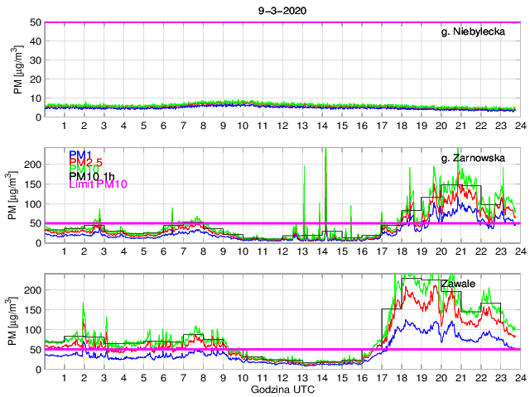Click hour 1 on the middle plot x-axis

(65, 252)
